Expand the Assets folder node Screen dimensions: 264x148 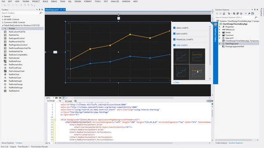pyautogui.click(x=219, y=32)
